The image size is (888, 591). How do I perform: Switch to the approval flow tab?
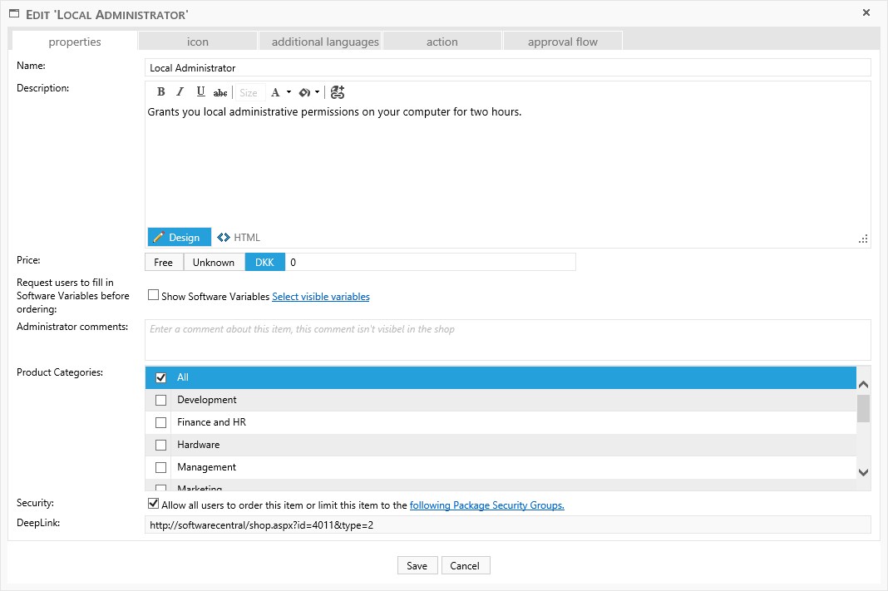coord(563,42)
